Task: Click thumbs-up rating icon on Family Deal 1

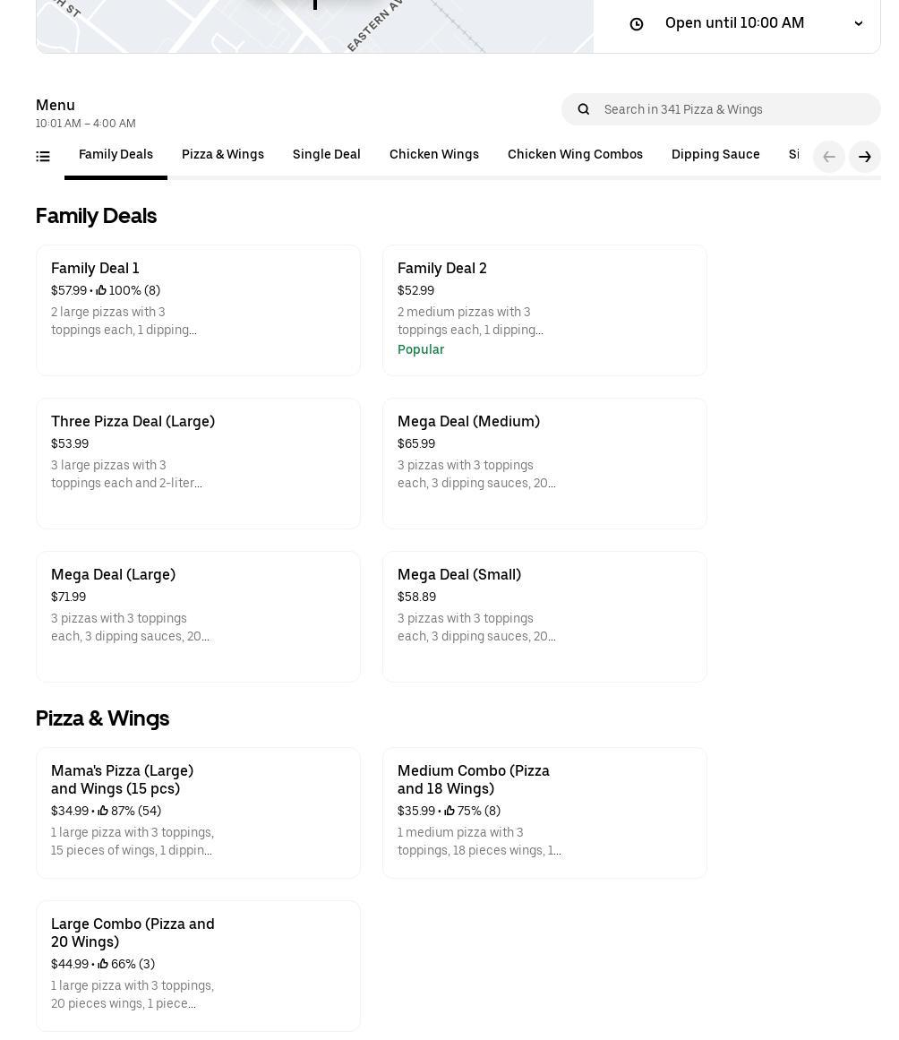Action: coord(101,290)
